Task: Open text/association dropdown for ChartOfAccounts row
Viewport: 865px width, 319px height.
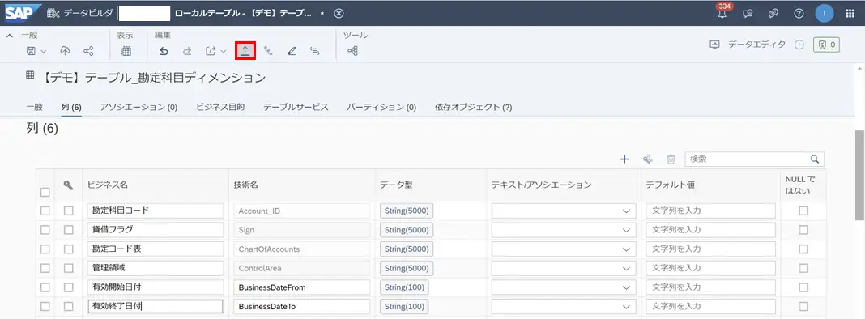Action: click(x=626, y=249)
